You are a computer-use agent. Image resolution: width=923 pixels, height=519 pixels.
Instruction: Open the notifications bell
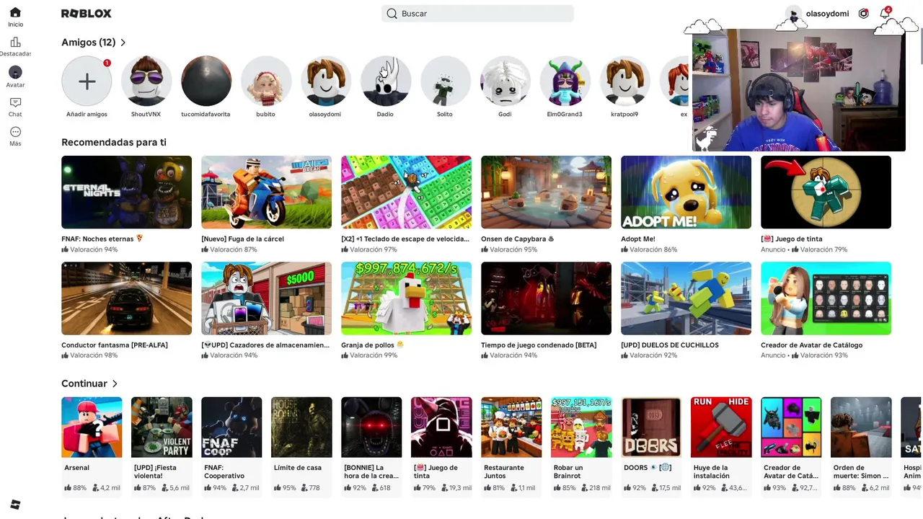point(885,14)
